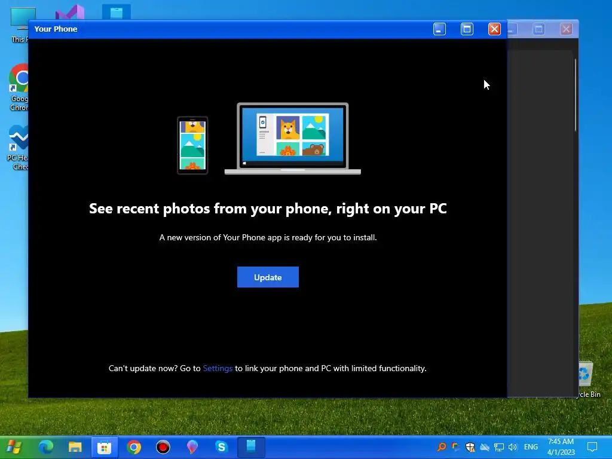Click the 'A new version of Your Phone' text

pyautogui.click(x=268, y=237)
